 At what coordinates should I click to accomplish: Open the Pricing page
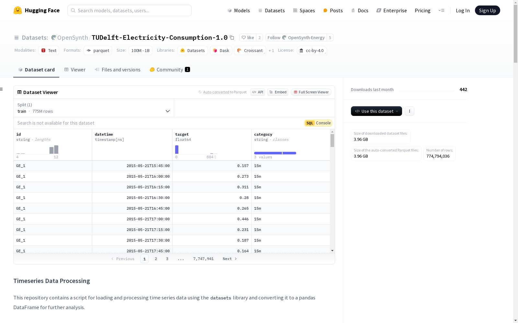[422, 10]
